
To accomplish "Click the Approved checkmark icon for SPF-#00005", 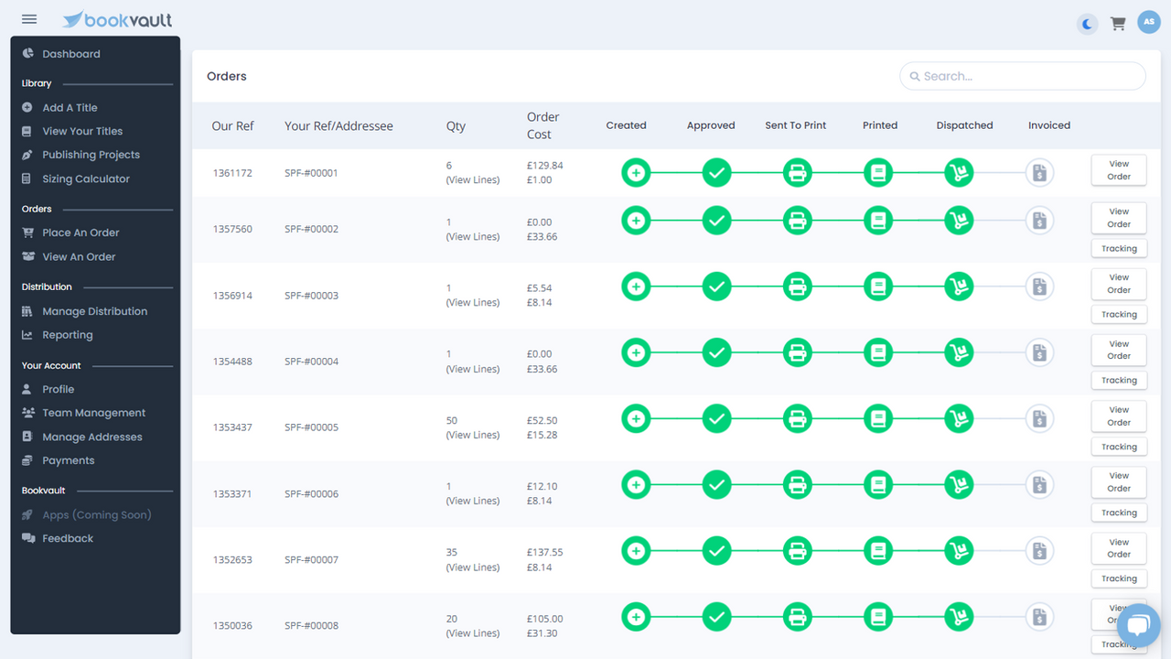I will [x=716, y=418].
